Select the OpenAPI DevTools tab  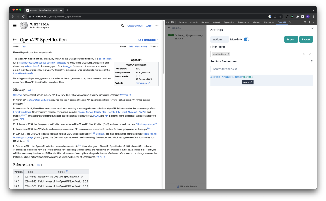click(x=282, y=22)
